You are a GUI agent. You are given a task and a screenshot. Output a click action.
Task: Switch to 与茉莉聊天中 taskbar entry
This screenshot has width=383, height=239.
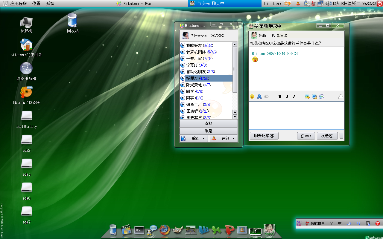point(225,4)
